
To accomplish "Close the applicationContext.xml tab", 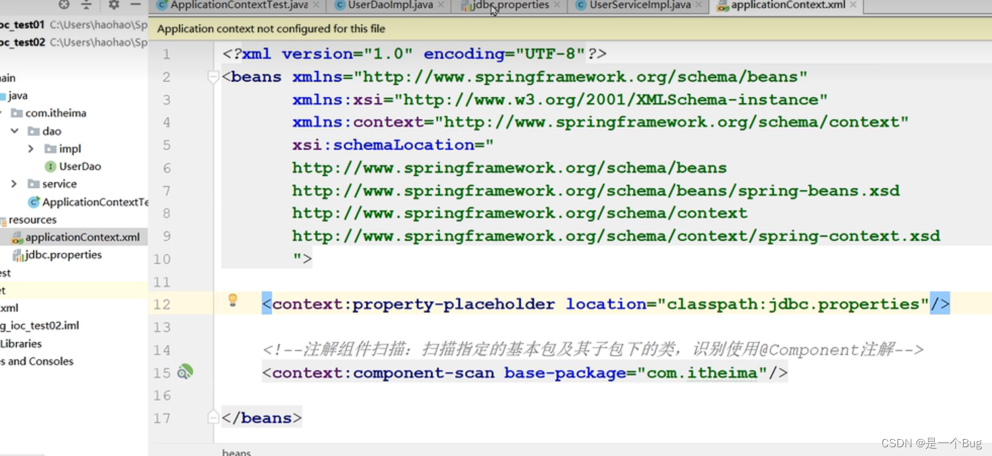I will (x=853, y=5).
